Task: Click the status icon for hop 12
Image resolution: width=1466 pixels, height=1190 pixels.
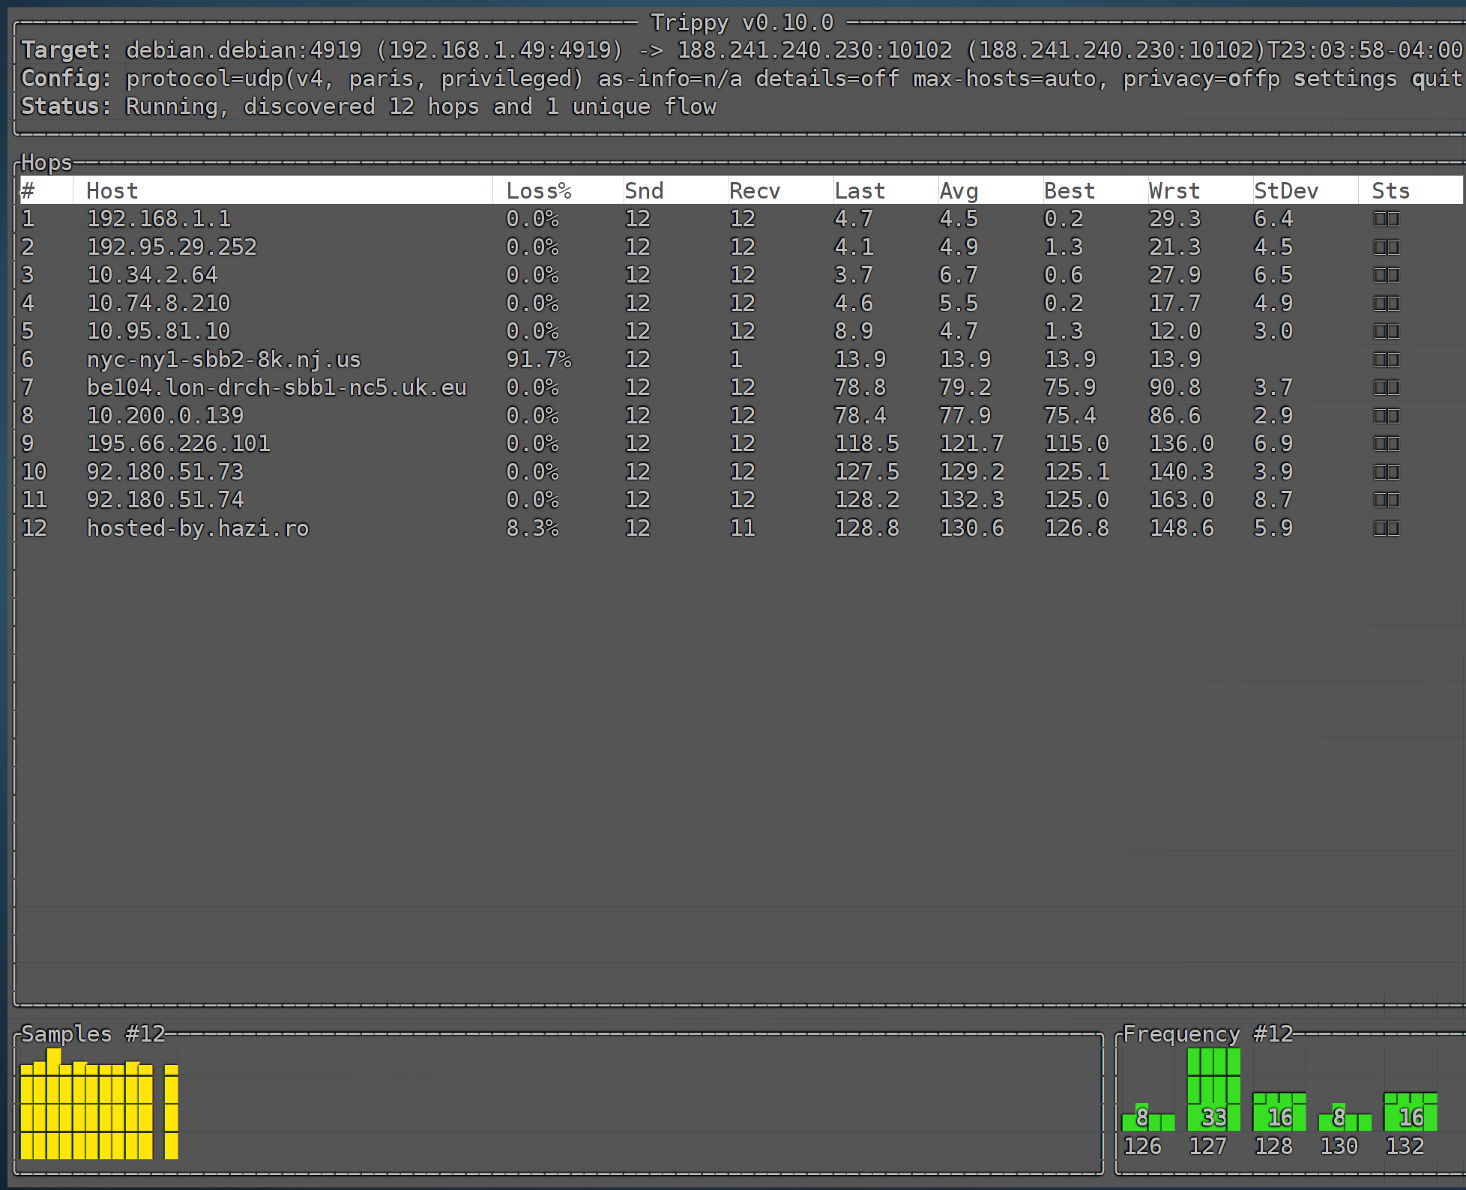Action: [x=1386, y=528]
